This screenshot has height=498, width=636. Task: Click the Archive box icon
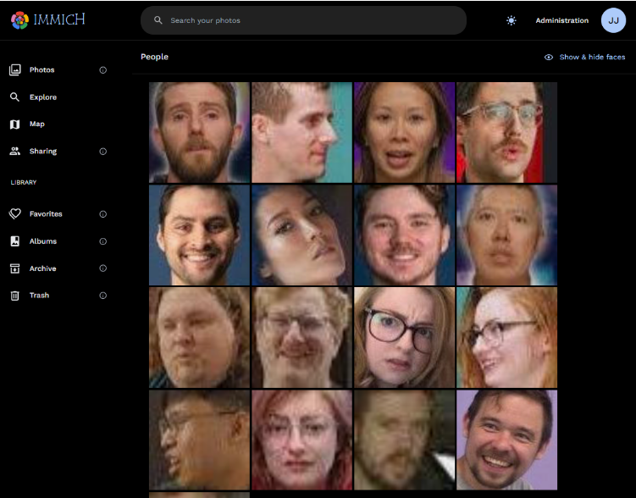(x=14, y=268)
